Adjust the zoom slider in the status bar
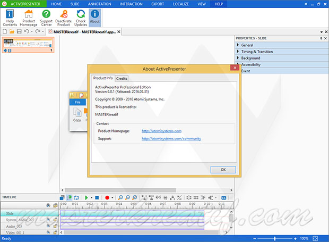The height and width of the screenshot is (242, 329). pos(275,238)
